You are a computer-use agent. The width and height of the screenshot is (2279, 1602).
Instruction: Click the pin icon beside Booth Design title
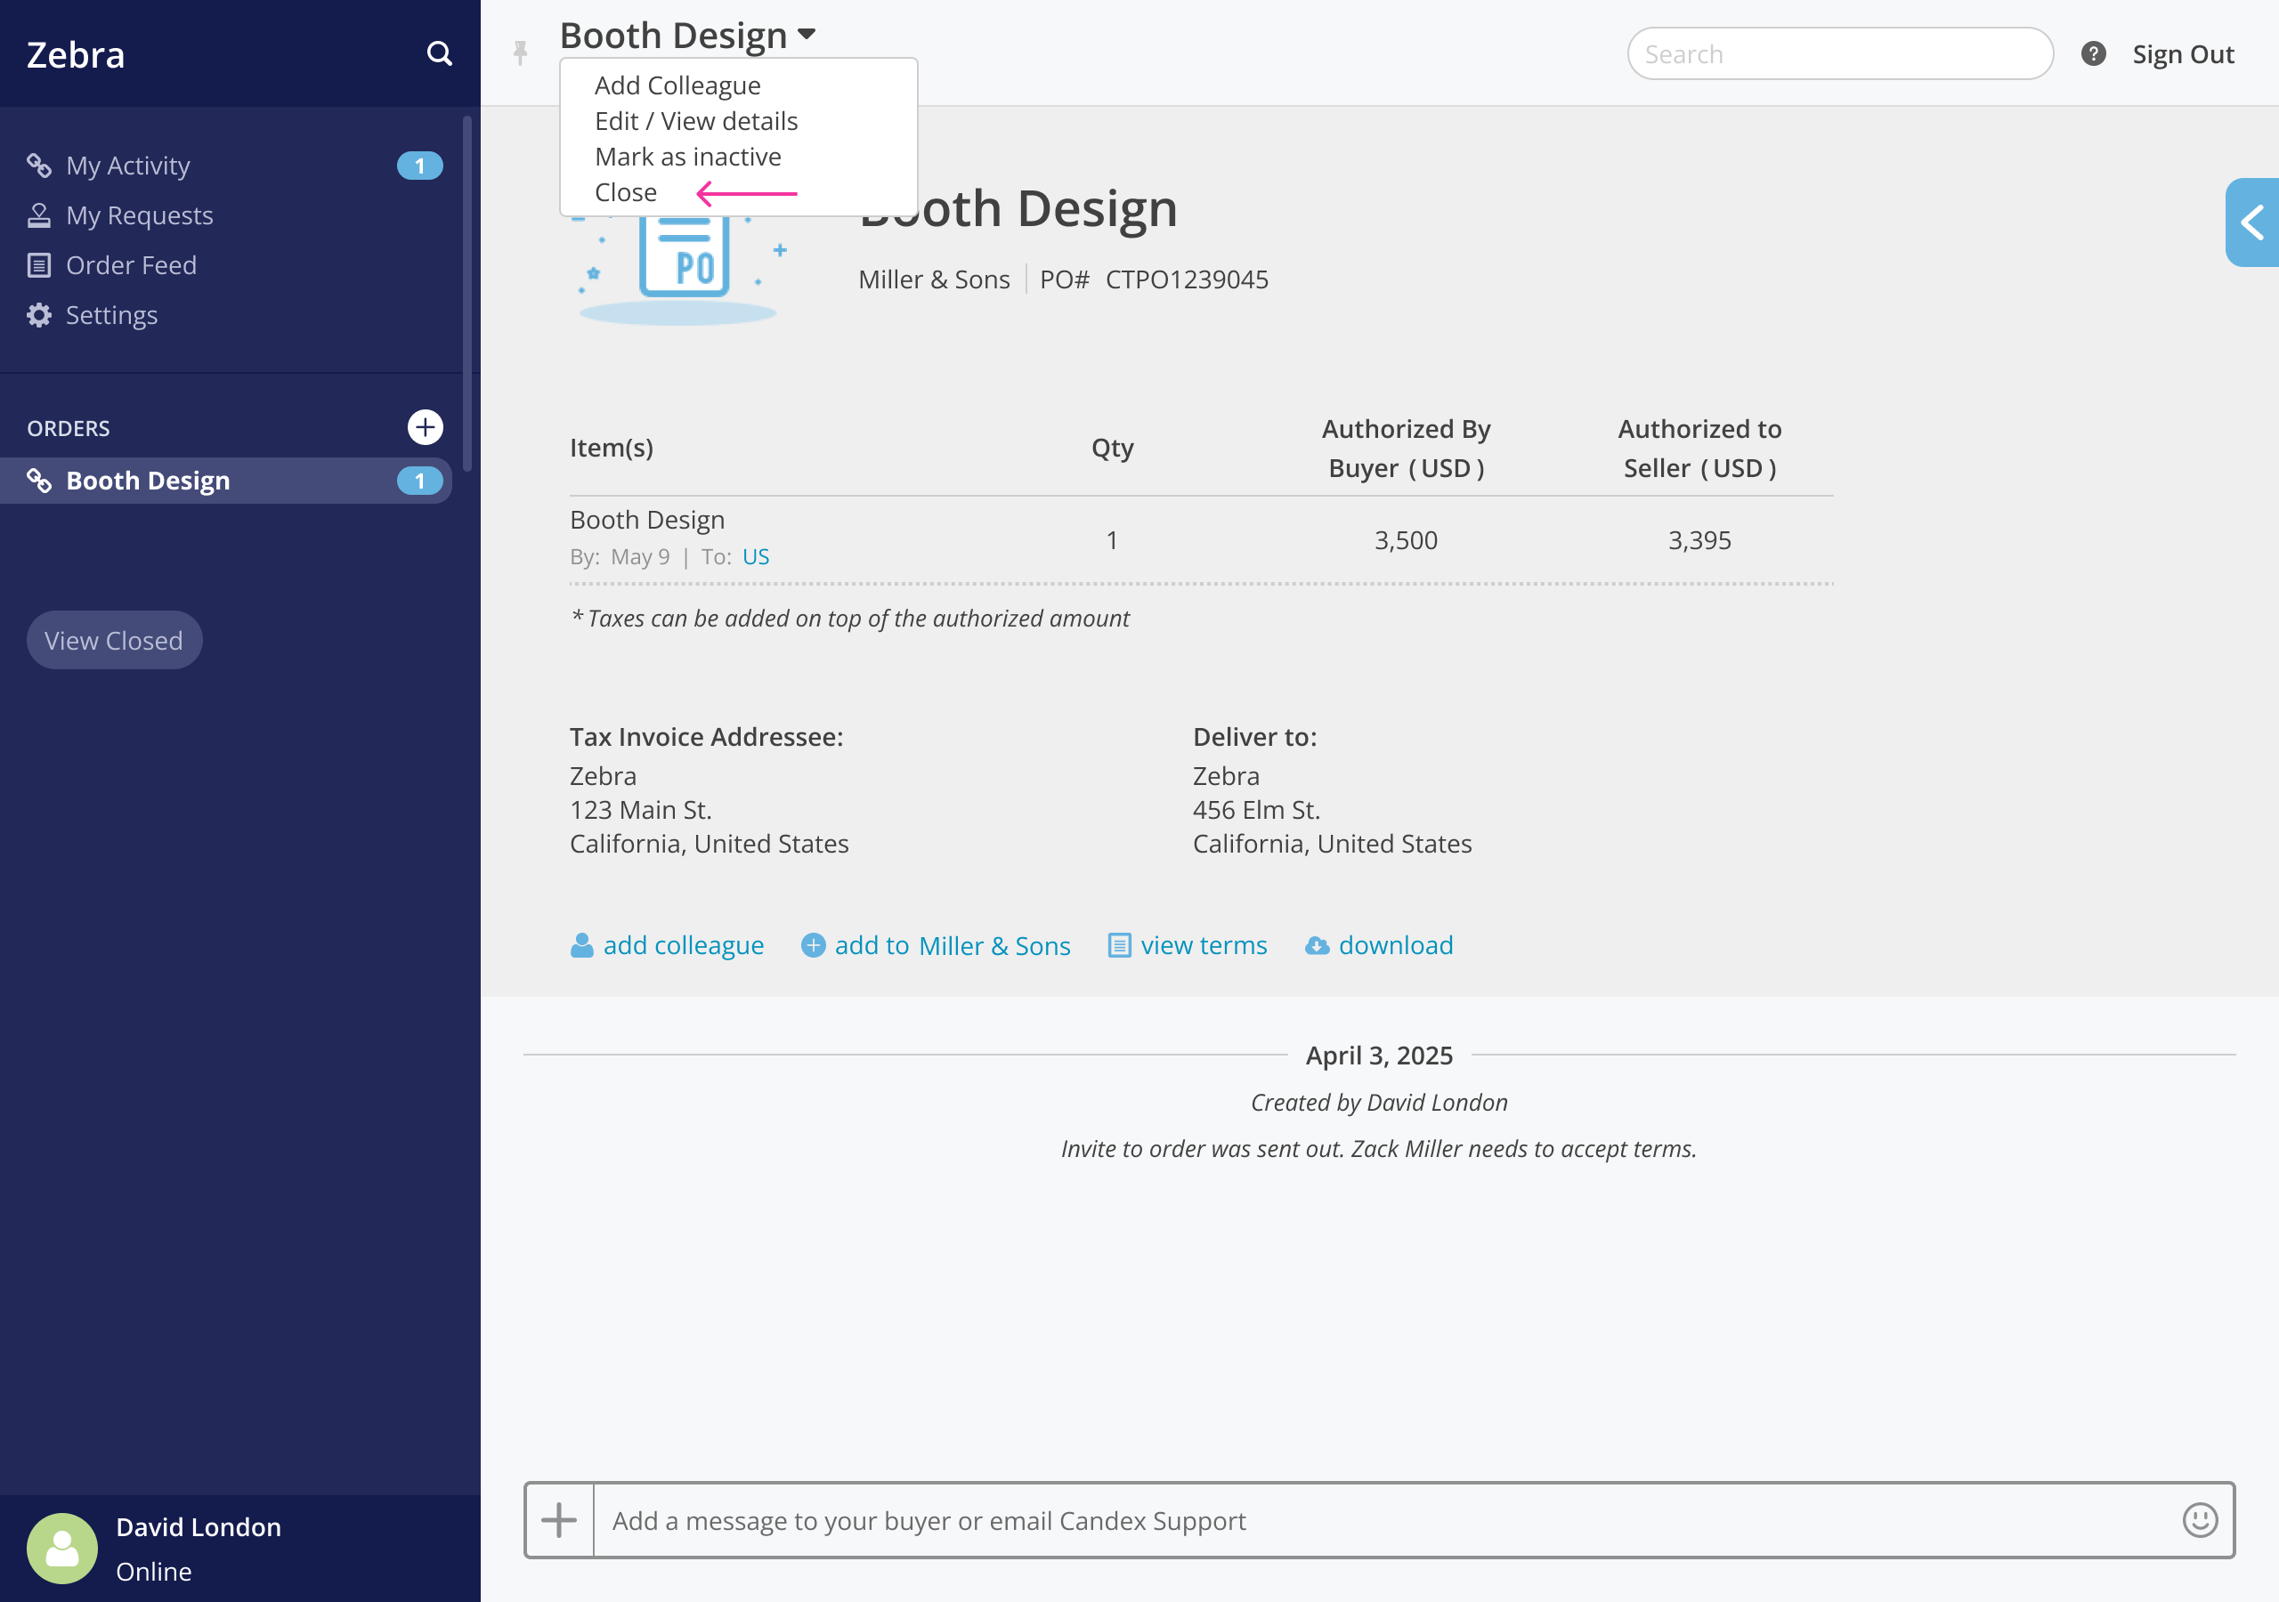pos(520,53)
